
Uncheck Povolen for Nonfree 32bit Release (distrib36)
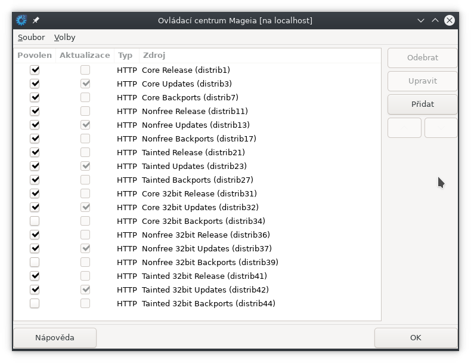(x=35, y=235)
